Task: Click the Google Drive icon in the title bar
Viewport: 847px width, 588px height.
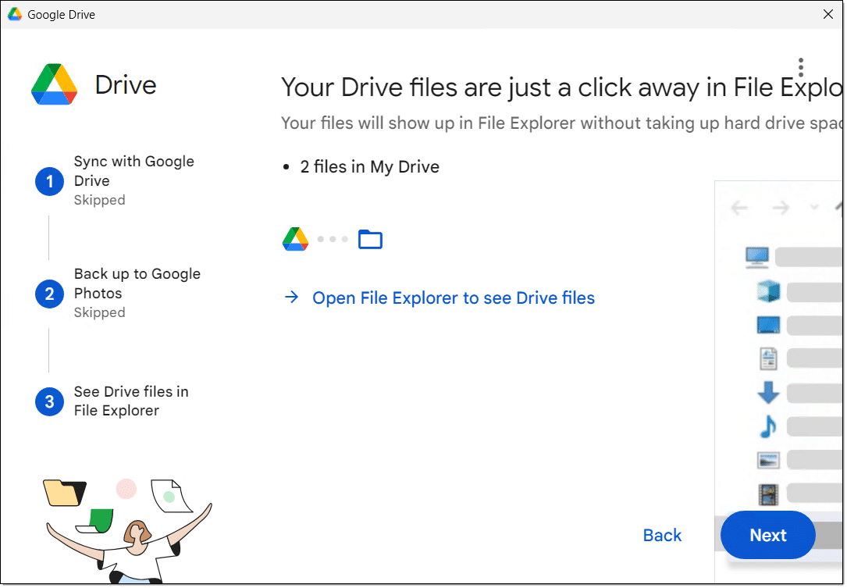Action: click(x=14, y=14)
